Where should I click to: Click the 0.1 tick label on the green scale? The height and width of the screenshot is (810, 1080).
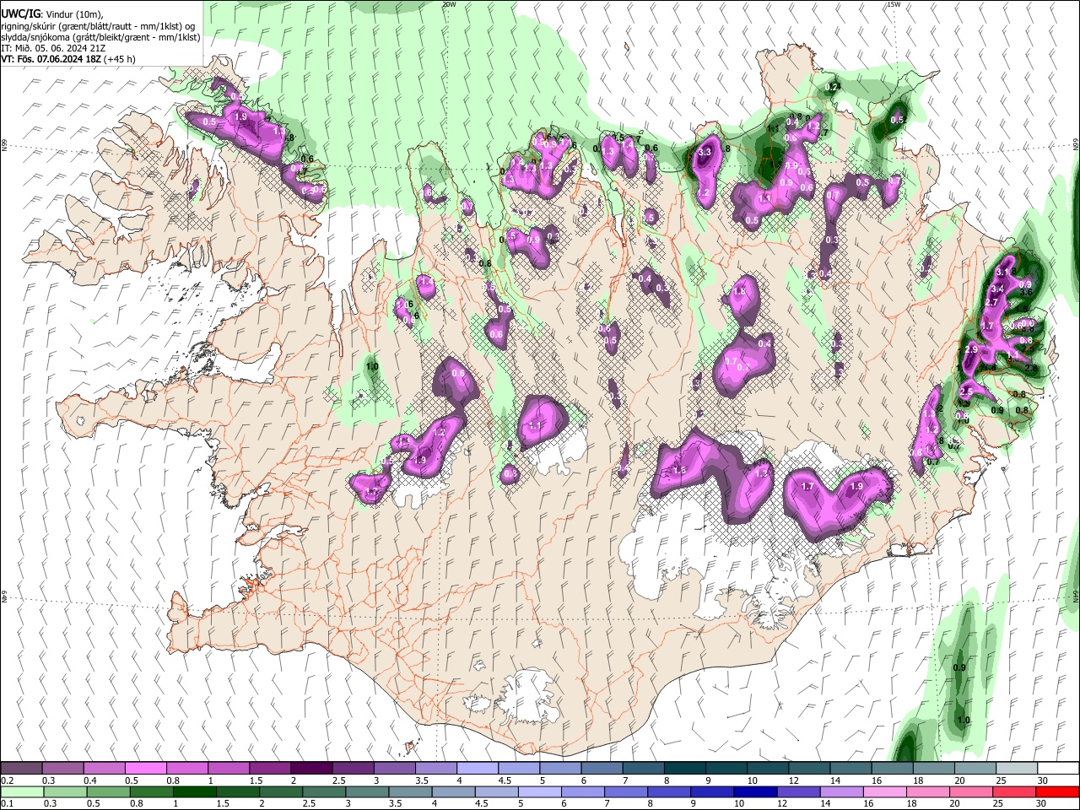8,803
